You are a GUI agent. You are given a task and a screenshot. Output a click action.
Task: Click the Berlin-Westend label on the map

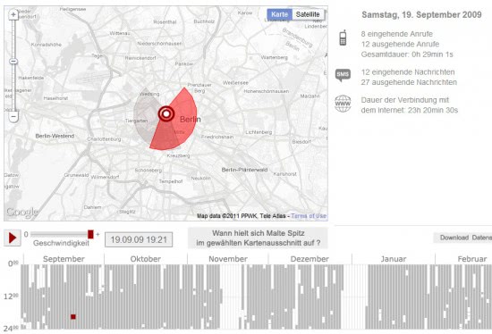[55, 136]
